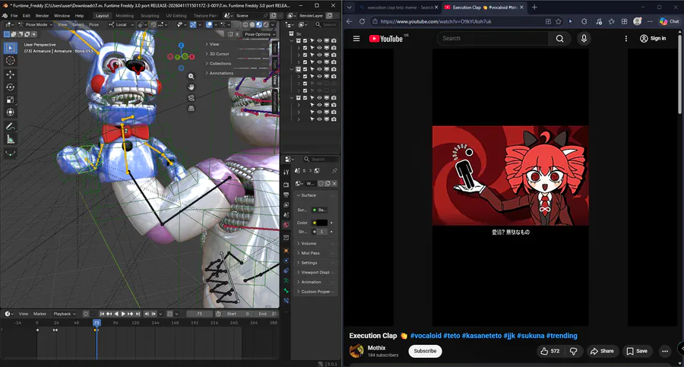
Task: Click the Sign in button on YouTube
Action: [653, 39]
